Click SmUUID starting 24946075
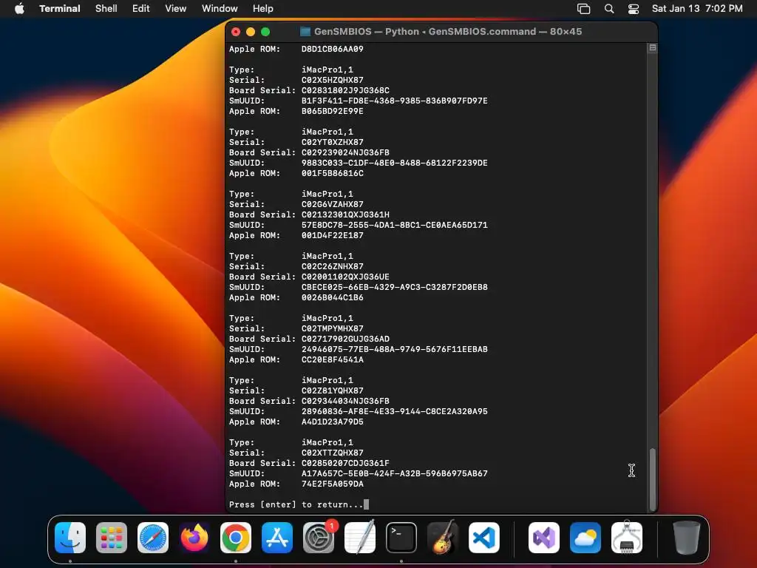Image resolution: width=757 pixels, height=568 pixels. point(395,349)
